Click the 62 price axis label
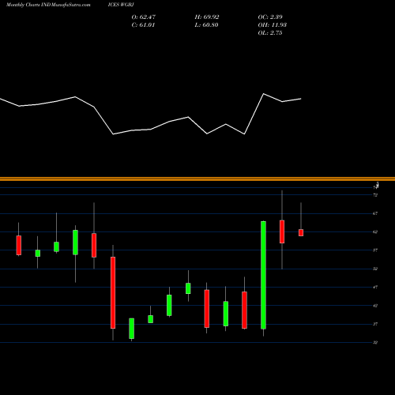This screenshot has width=395, height=395. pos(375,232)
